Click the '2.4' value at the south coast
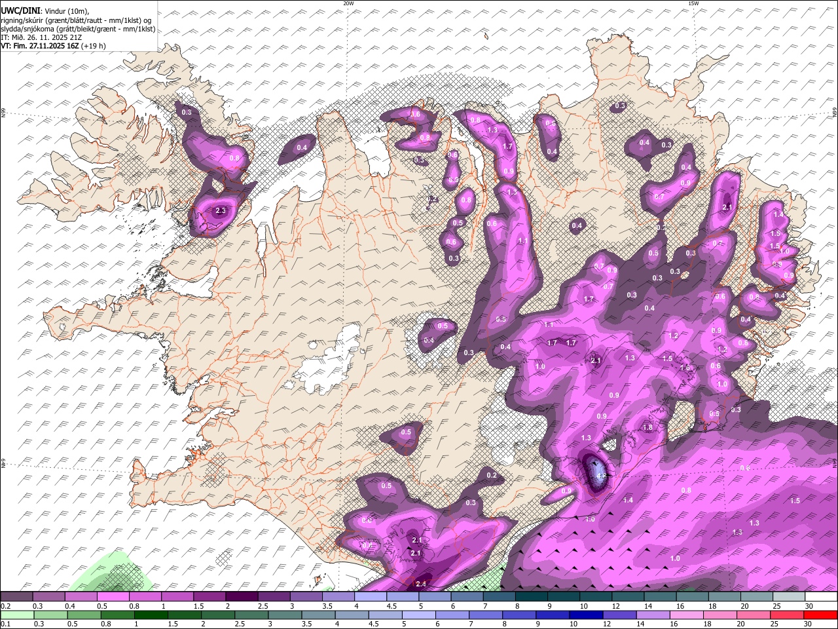This screenshot has width=838, height=629. click(x=421, y=584)
